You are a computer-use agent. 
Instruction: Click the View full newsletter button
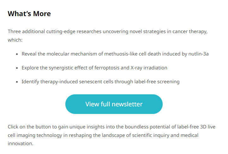[x=114, y=104]
